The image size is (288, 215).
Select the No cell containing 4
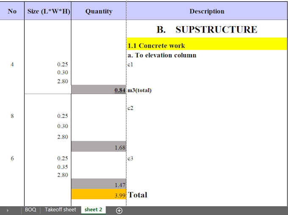(x=12, y=65)
